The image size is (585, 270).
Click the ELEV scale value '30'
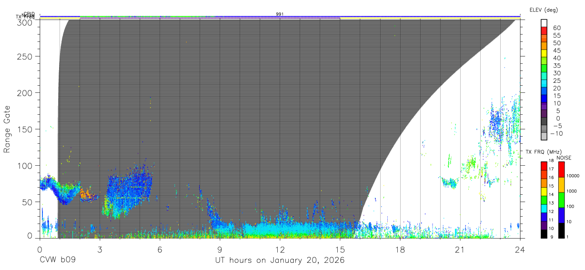click(x=556, y=73)
